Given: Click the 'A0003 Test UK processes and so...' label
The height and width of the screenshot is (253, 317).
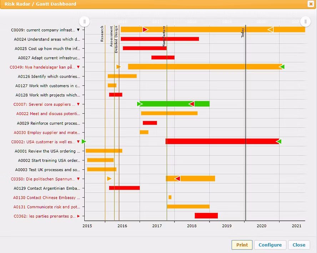Looking at the screenshot, I should pyautogui.click(x=47, y=170).
